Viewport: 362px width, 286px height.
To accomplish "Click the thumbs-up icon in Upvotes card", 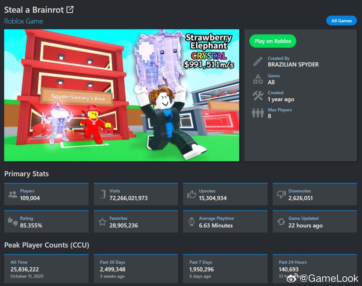I will pos(191,194).
